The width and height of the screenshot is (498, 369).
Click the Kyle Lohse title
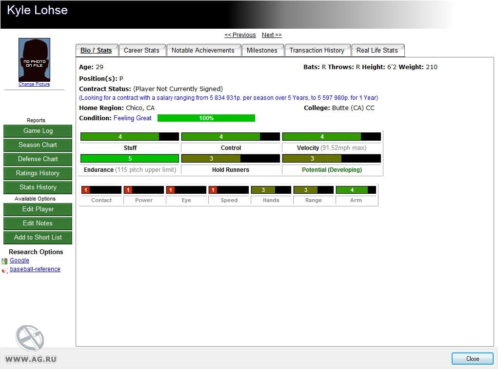(x=37, y=10)
